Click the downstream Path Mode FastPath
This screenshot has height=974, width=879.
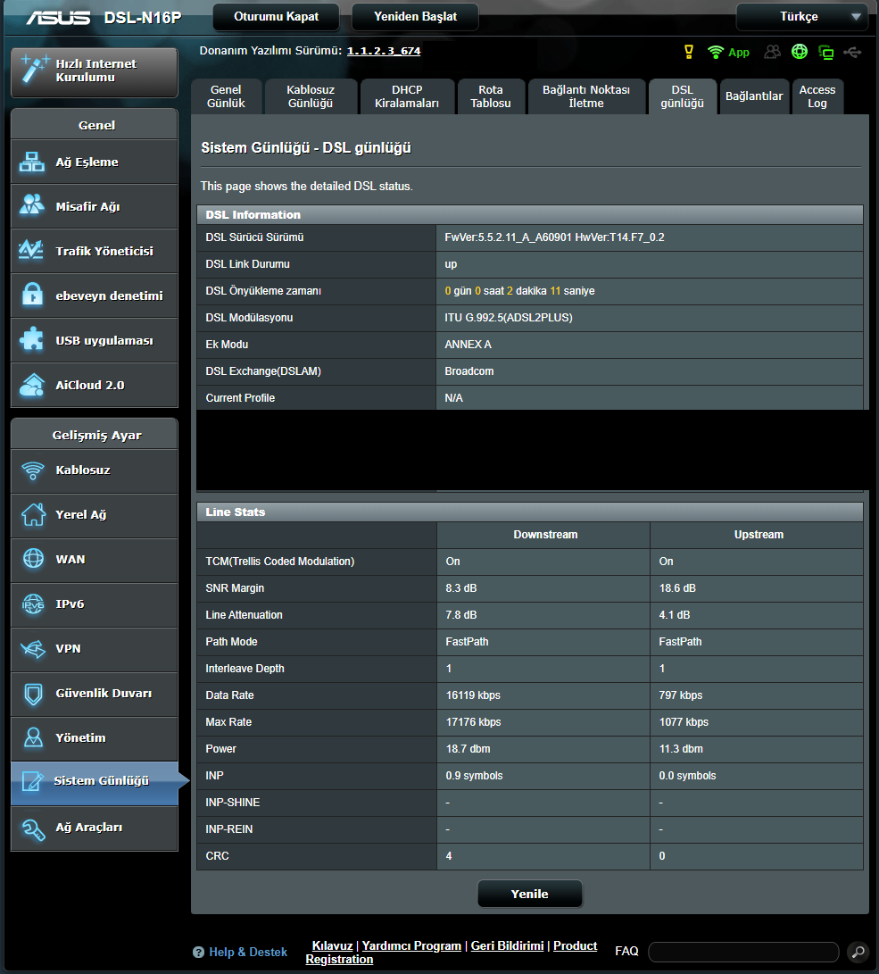(467, 642)
